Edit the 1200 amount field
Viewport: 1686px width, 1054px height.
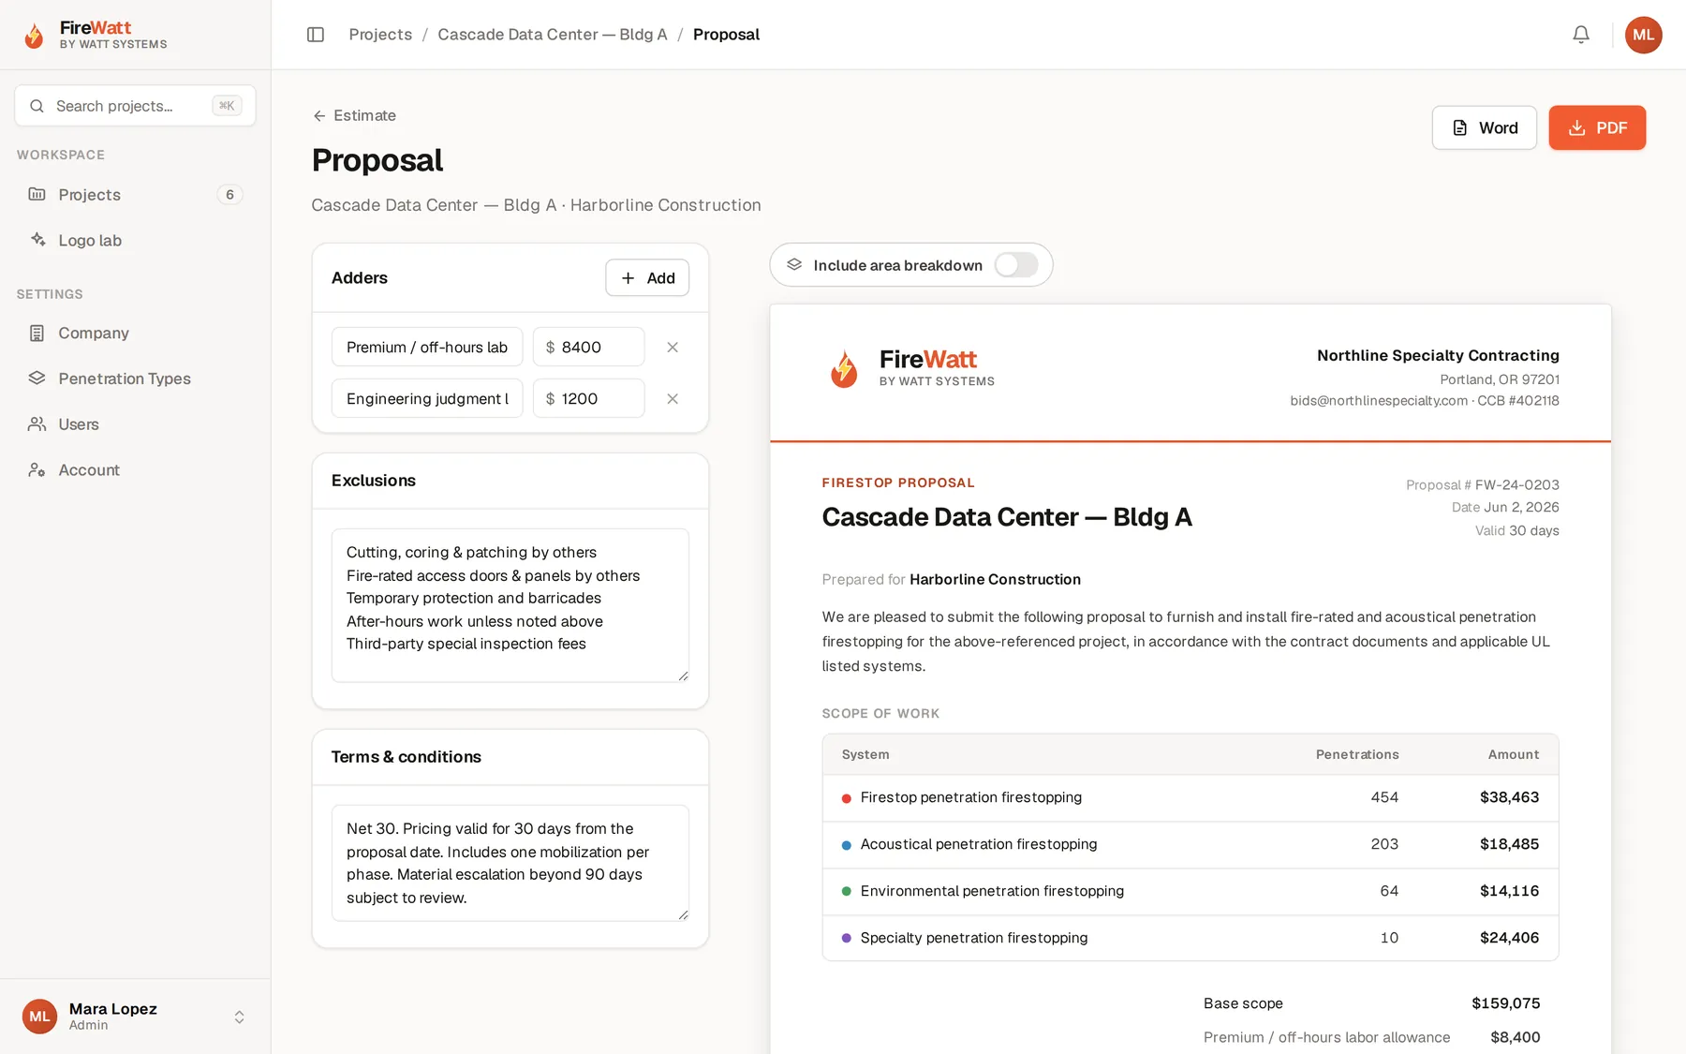[x=588, y=399]
